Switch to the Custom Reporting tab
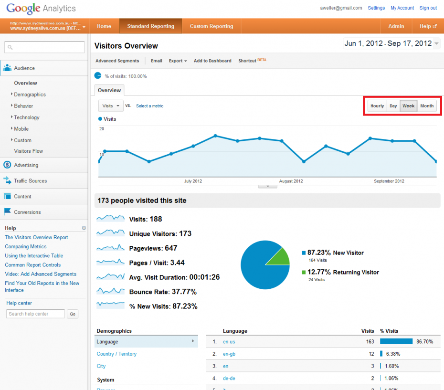The height and width of the screenshot is (390, 444). point(211,26)
